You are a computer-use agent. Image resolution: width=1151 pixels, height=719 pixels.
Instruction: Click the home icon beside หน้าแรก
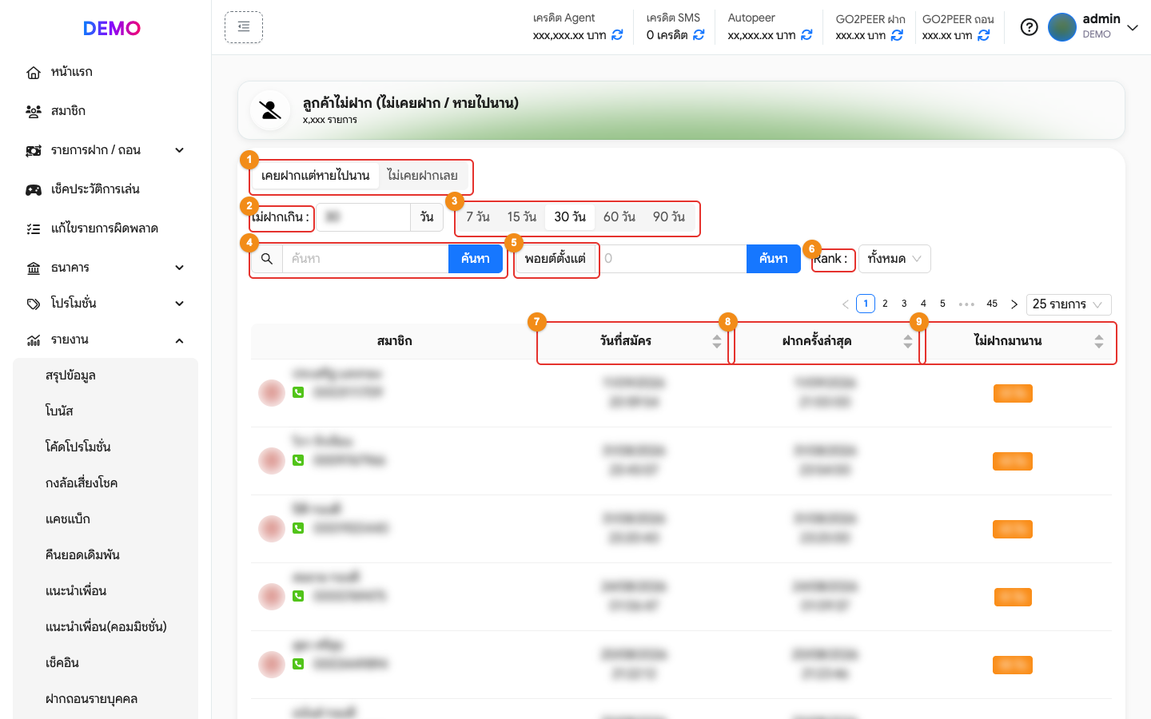coord(34,73)
